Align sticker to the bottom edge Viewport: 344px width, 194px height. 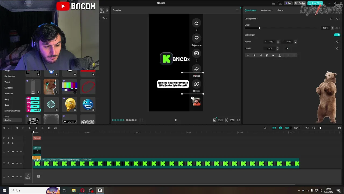coord(279,55)
